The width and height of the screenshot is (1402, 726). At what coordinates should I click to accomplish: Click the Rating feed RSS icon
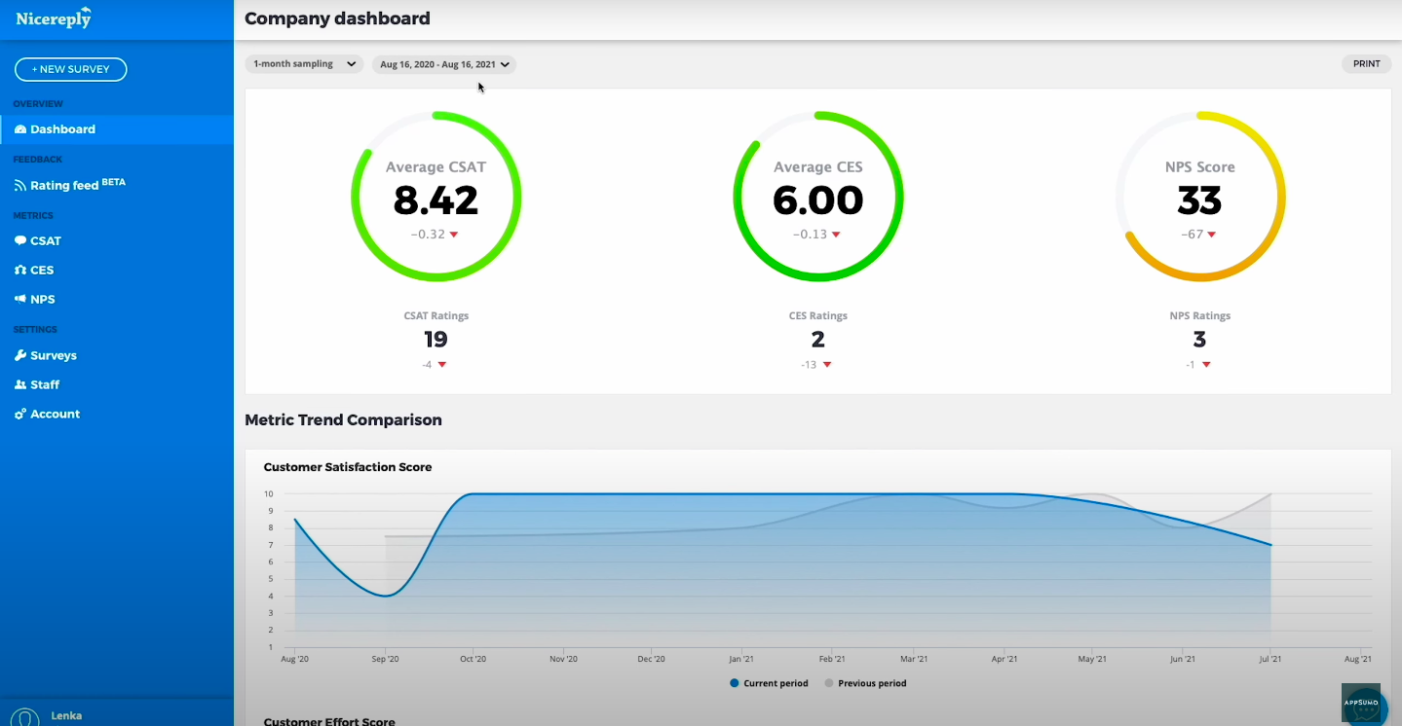click(20, 186)
